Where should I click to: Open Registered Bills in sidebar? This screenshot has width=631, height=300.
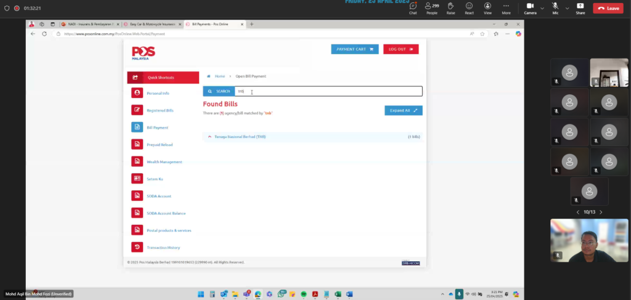tap(160, 110)
